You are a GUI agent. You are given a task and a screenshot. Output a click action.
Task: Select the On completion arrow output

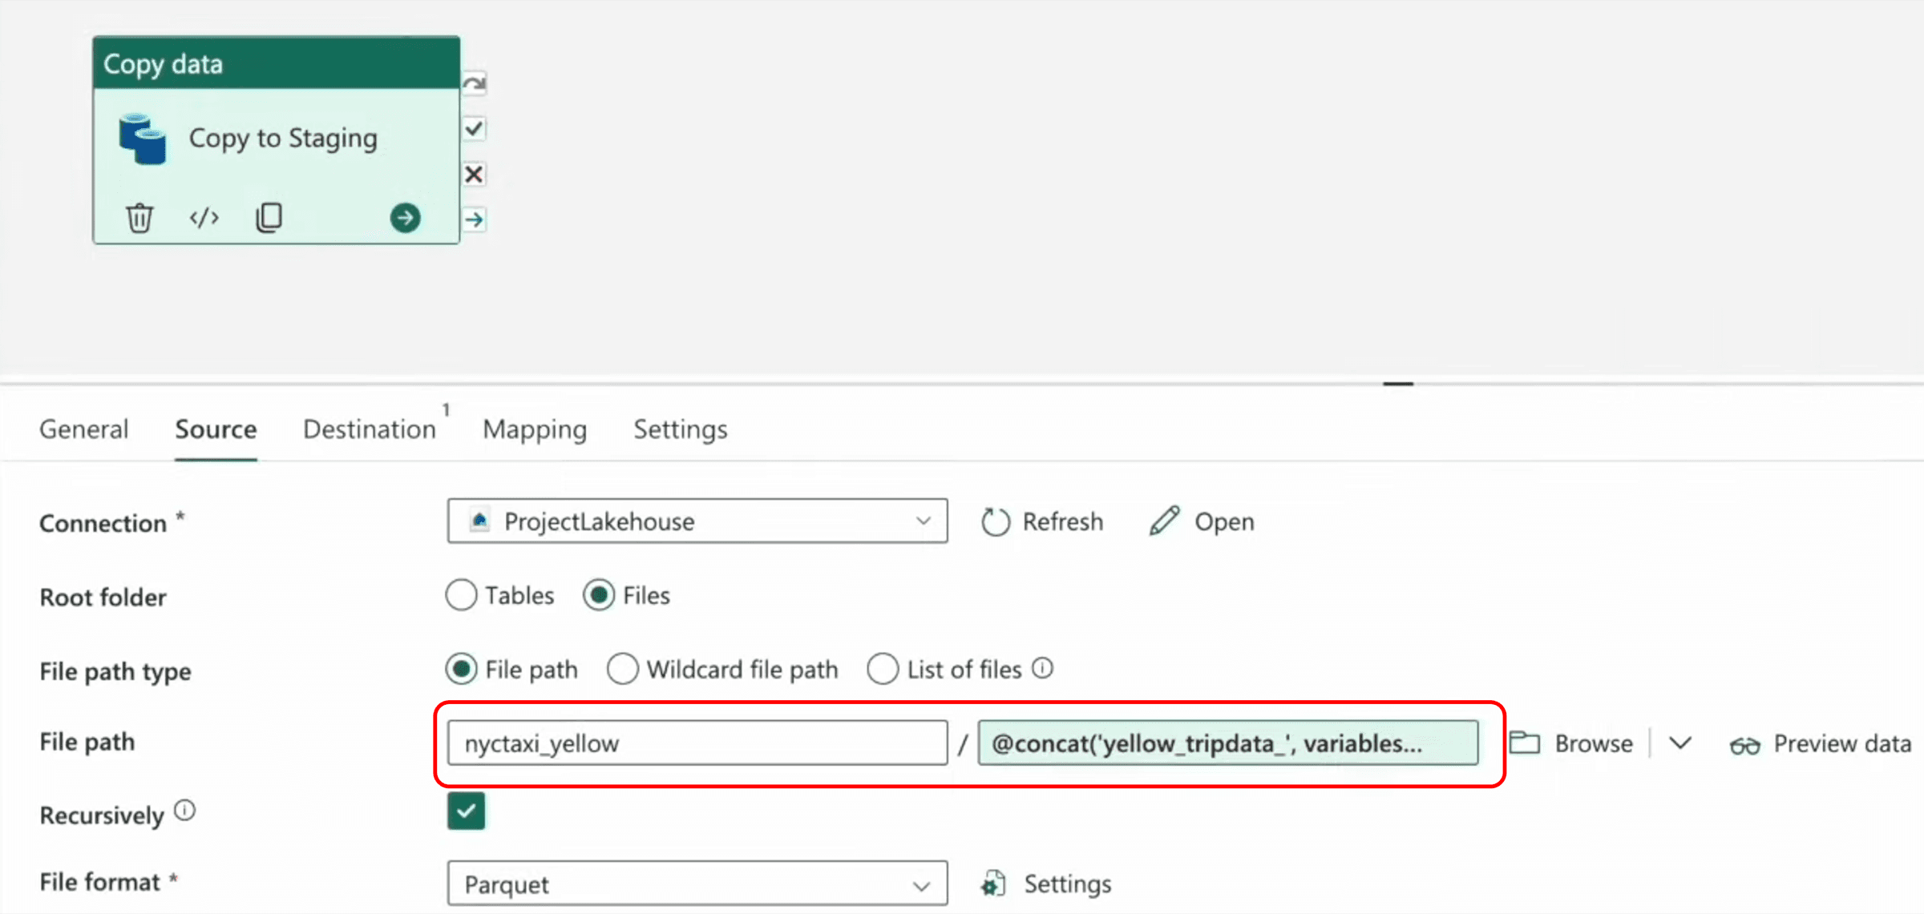coord(474,219)
